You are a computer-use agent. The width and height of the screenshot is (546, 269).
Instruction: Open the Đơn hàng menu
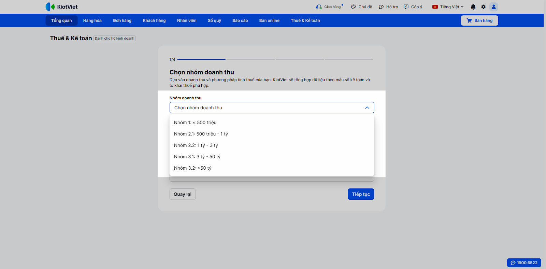tap(122, 20)
